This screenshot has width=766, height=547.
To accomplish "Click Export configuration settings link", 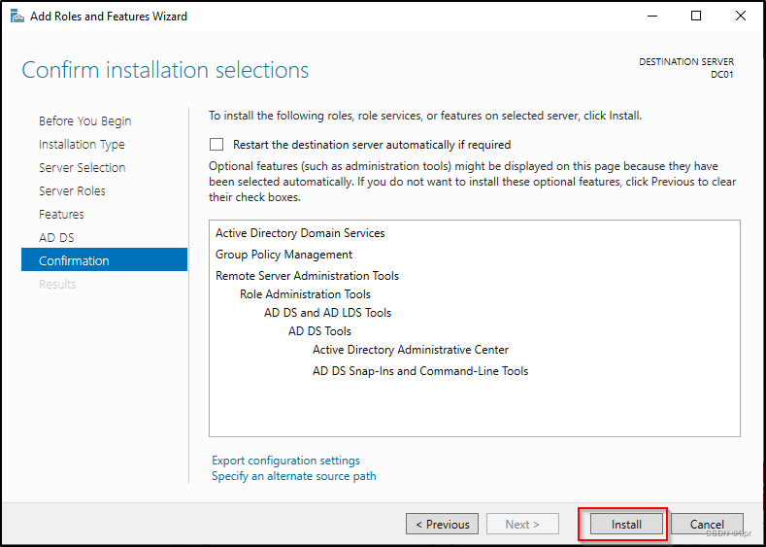I will click(285, 461).
